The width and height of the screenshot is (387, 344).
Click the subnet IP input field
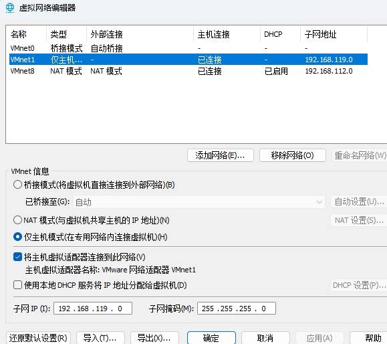coord(93,309)
